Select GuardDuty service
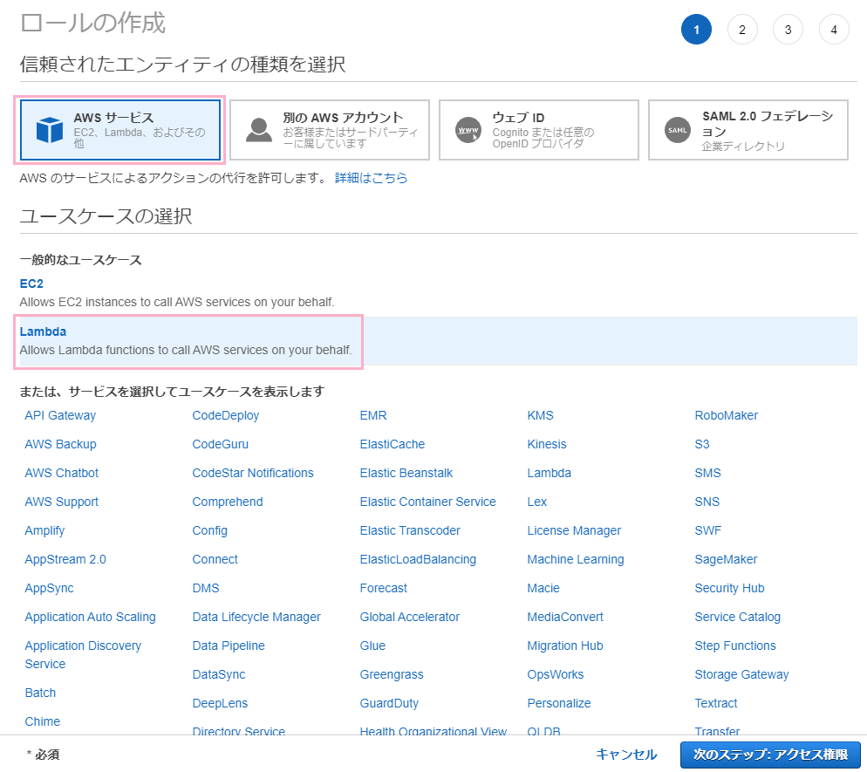Image resolution: width=867 pixels, height=772 pixels. tap(389, 703)
